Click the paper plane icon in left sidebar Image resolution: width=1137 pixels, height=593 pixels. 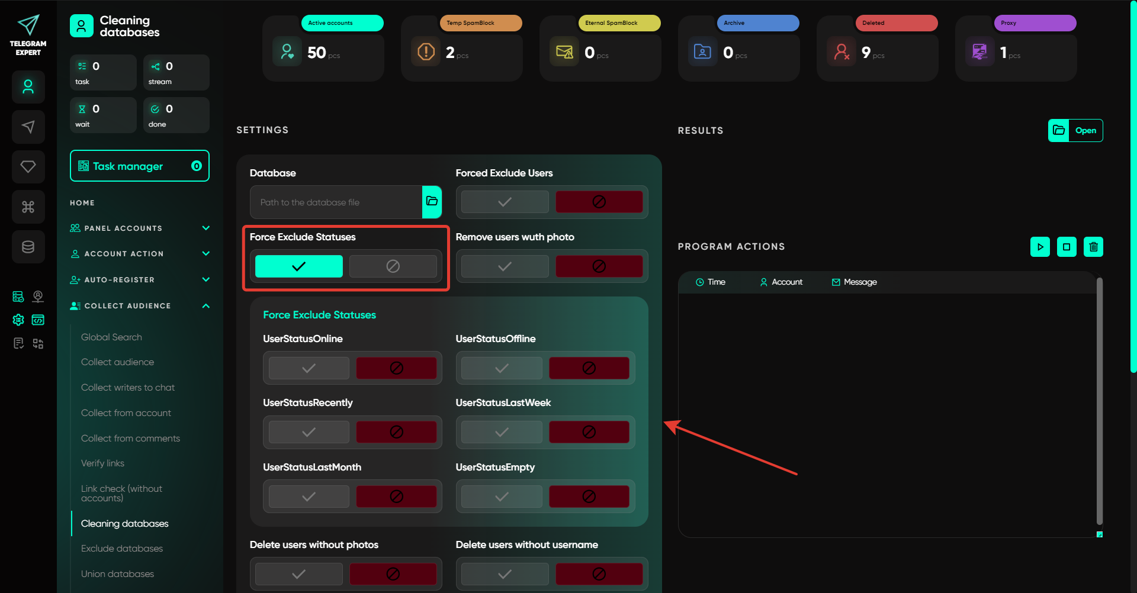(x=28, y=127)
